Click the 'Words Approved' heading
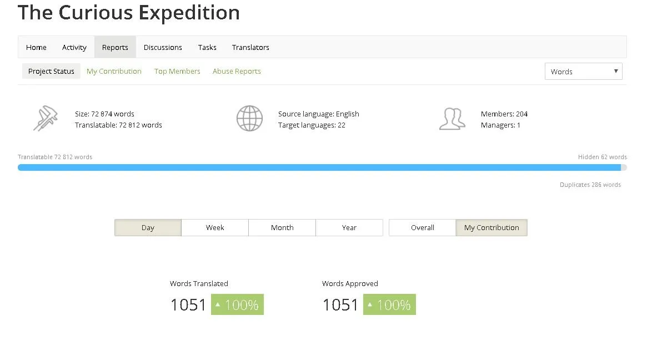The height and width of the screenshot is (346, 667). [x=350, y=283]
